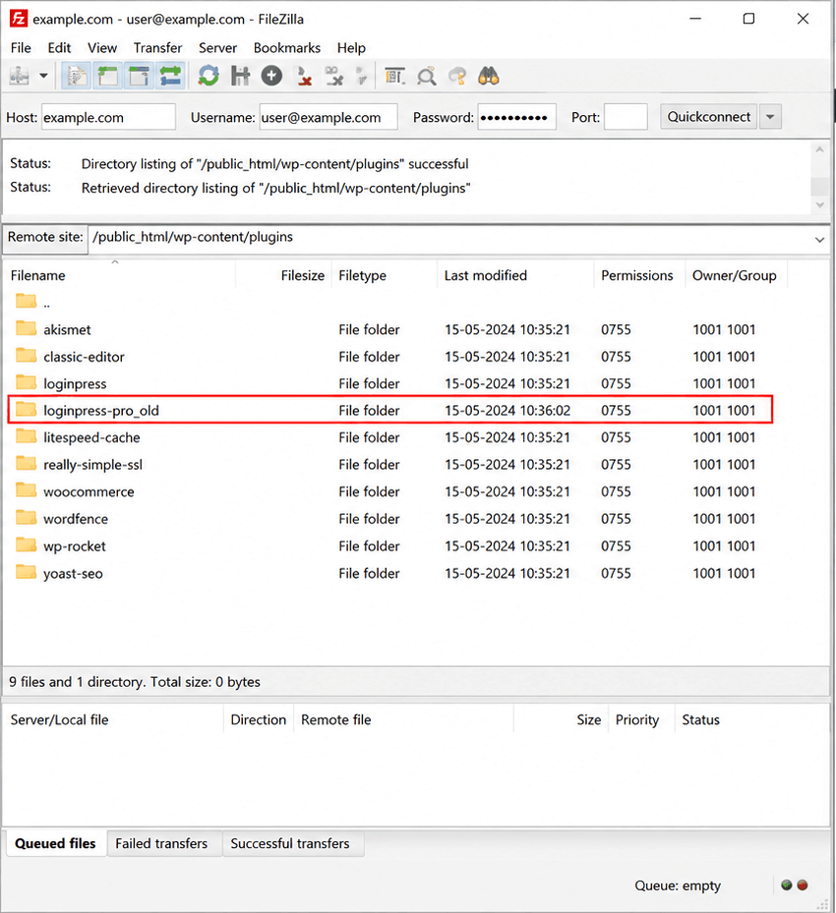Toggle the remote directory tree view

pyautogui.click(x=139, y=76)
